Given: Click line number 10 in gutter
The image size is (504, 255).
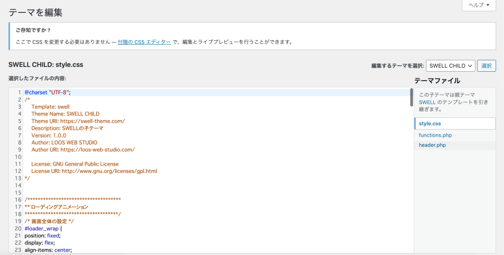Looking at the screenshot, I should point(18,157).
